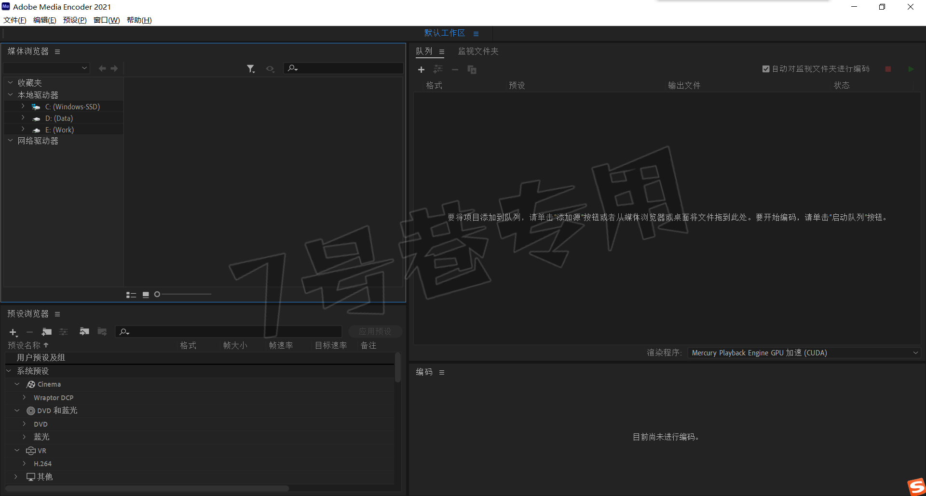926x496 pixels.
Task: Switch media browser to list view icon
Action: pyautogui.click(x=131, y=295)
